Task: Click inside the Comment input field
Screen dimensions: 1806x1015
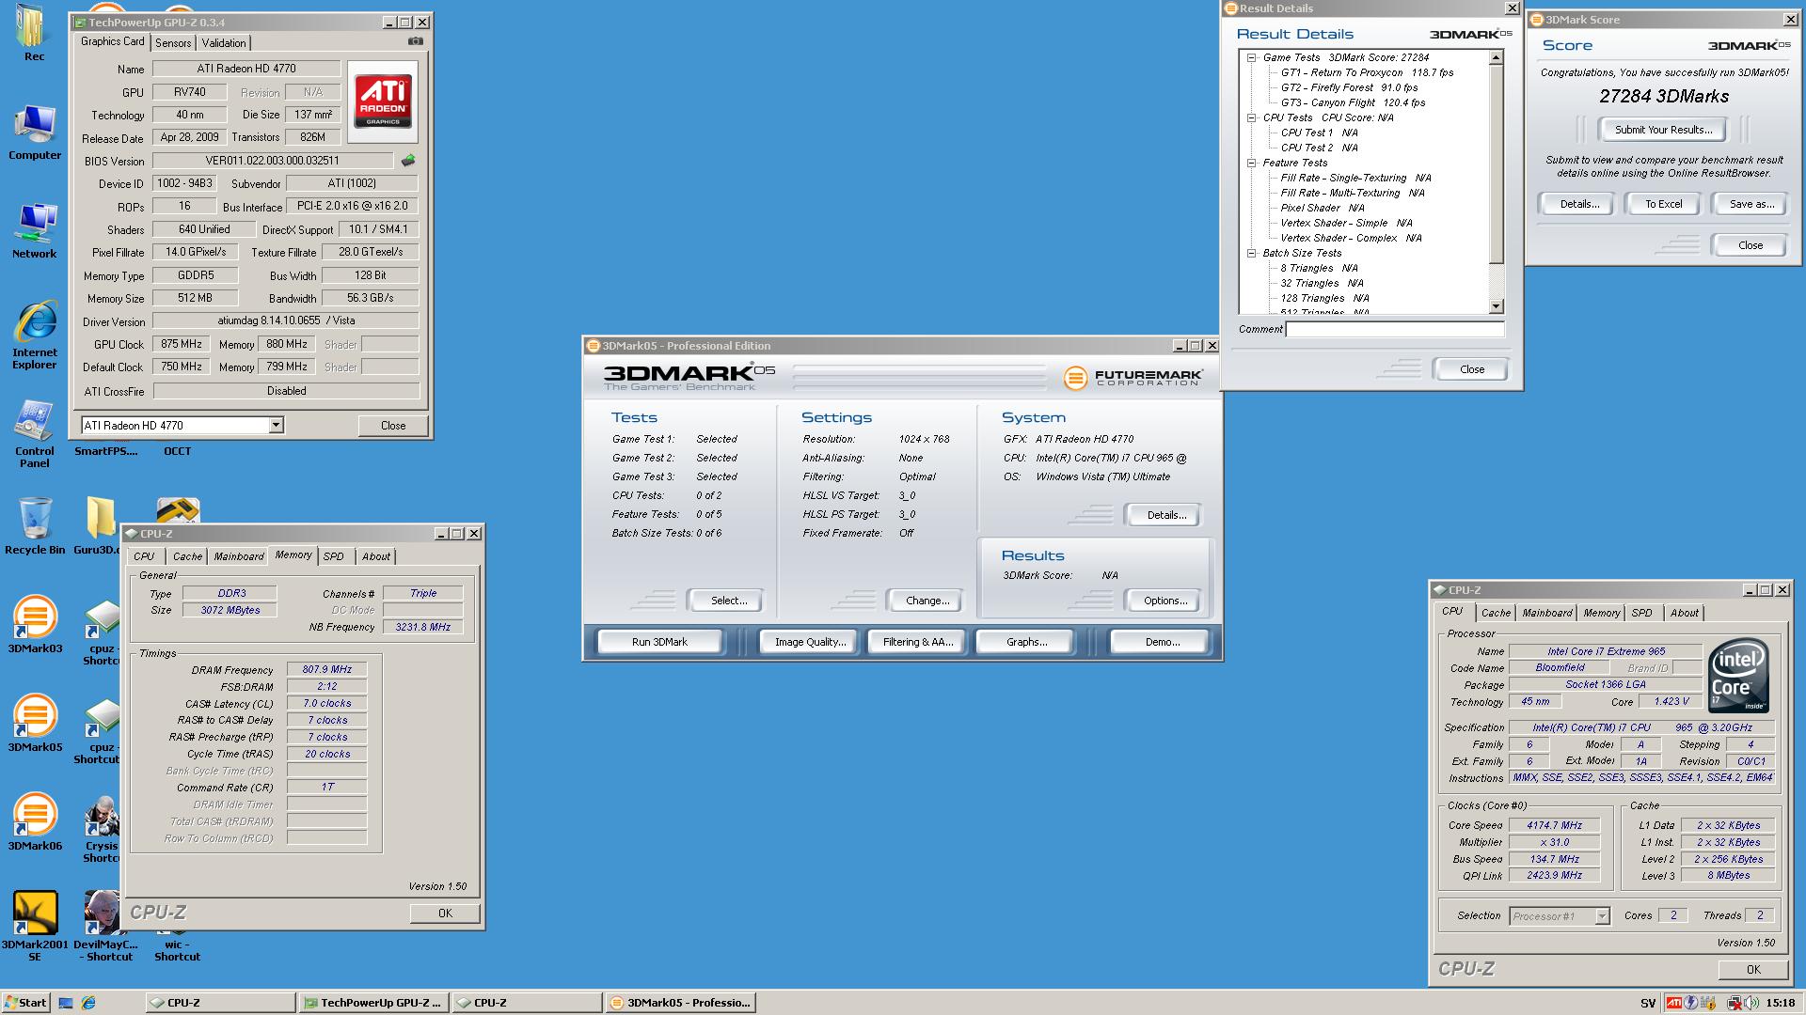Action: 1395,330
